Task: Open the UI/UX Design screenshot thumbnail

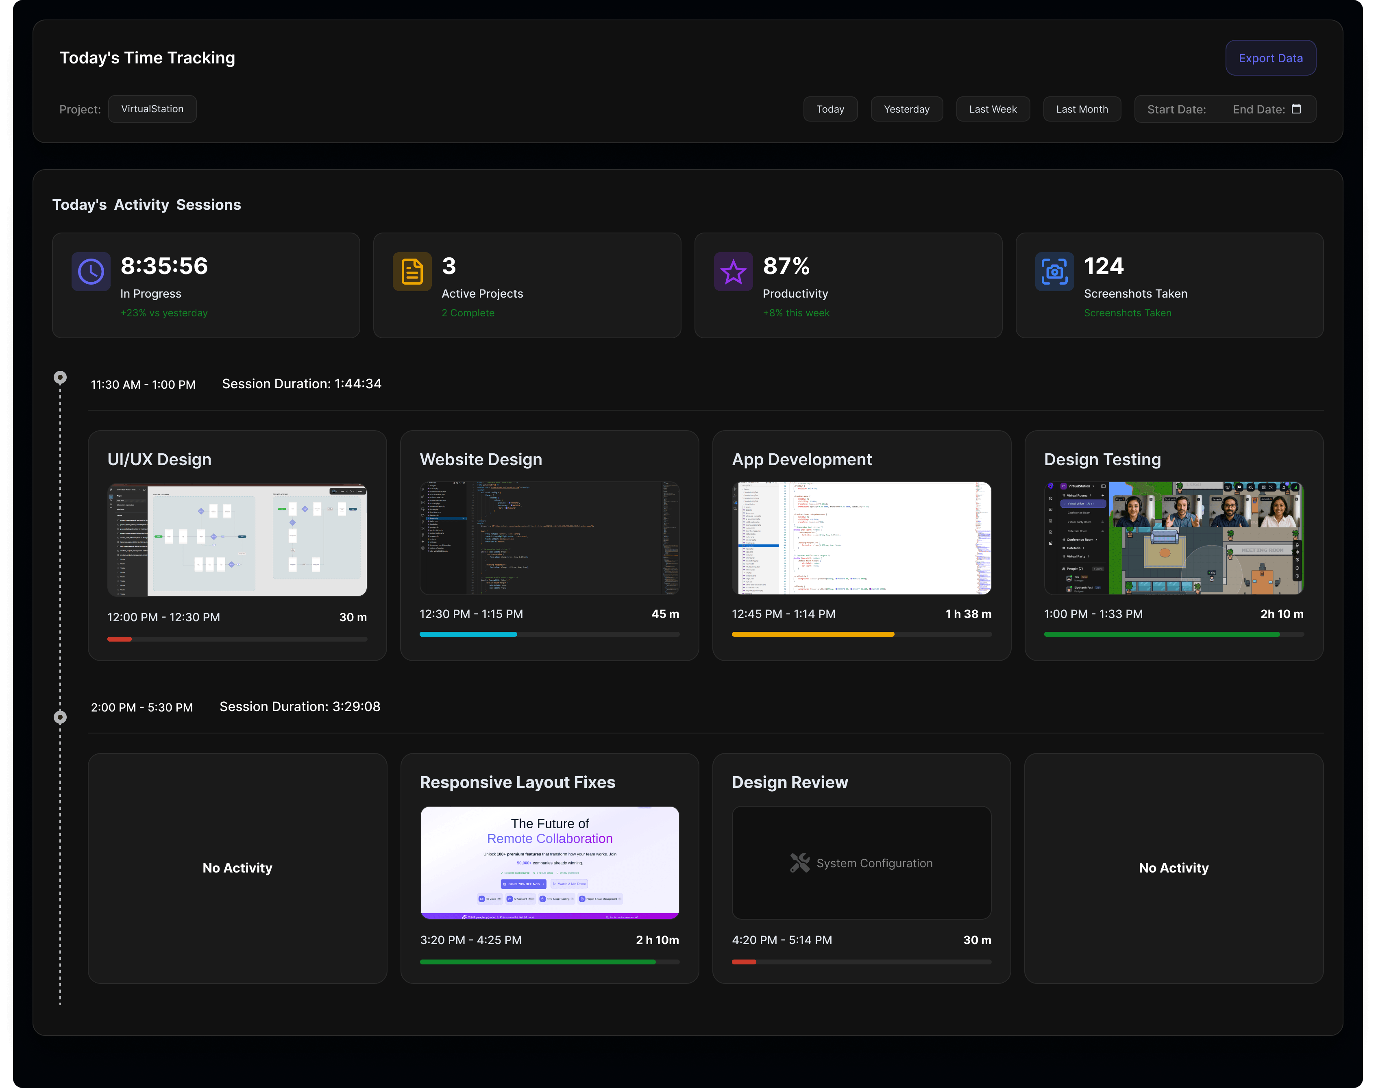Action: [x=237, y=540]
